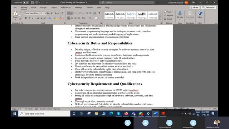Increase paragraph indent
This screenshot has width=229, height=129.
point(90,13)
